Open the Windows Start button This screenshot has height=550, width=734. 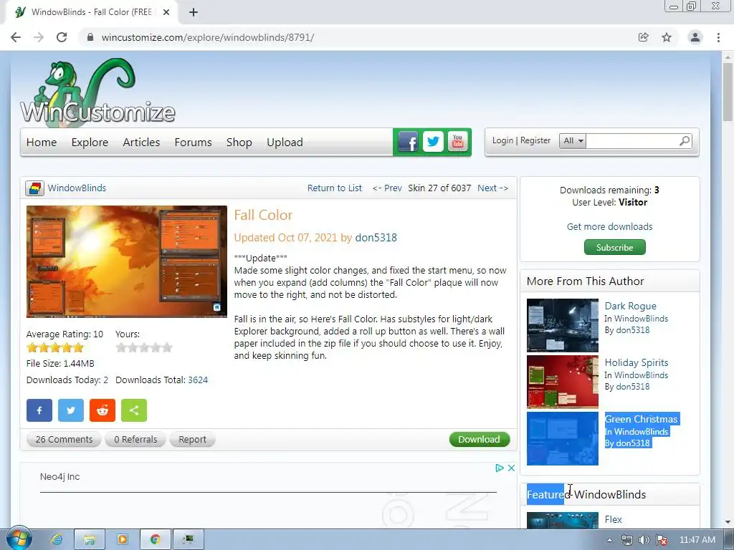coord(19,539)
